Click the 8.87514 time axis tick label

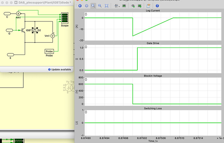[x=198, y=138]
